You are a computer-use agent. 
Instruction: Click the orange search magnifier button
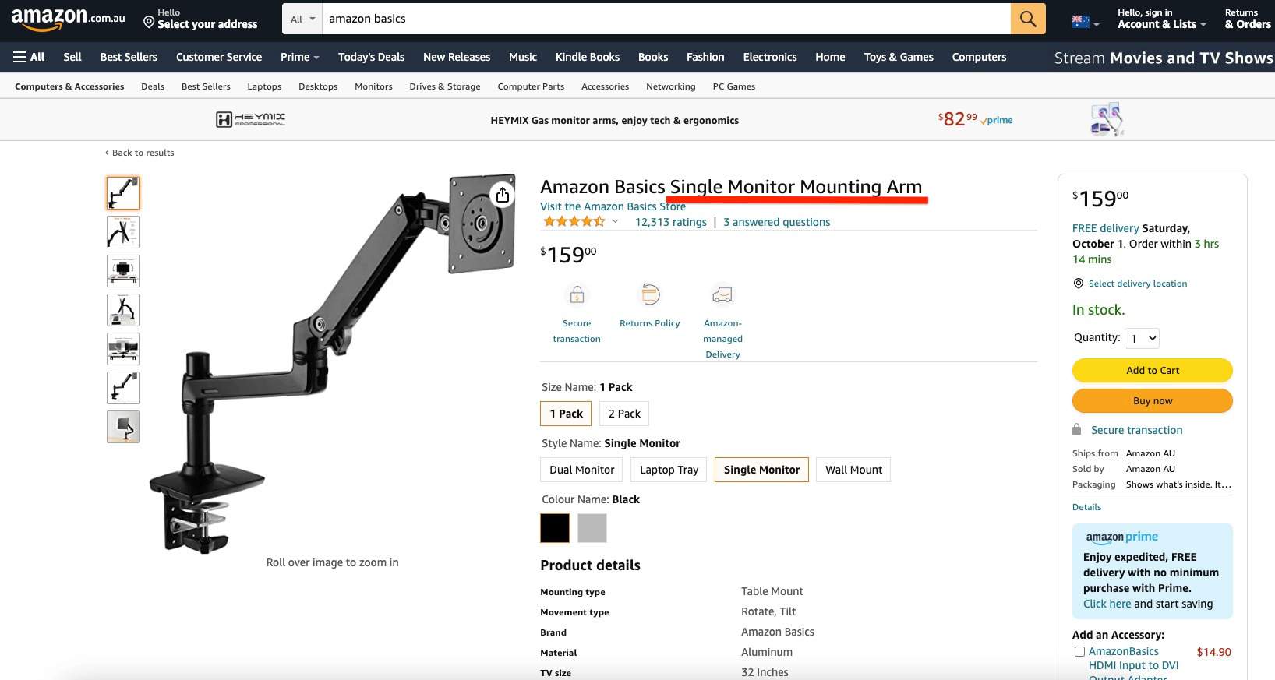pos(1027,19)
